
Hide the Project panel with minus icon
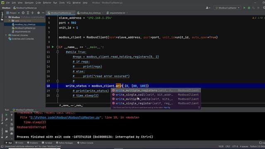coord(43,13)
